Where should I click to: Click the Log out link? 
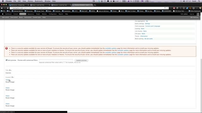192,14
